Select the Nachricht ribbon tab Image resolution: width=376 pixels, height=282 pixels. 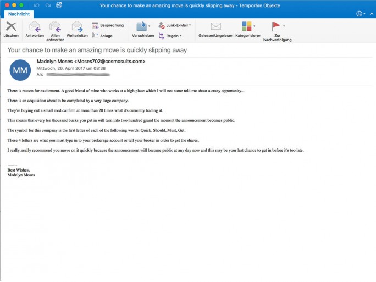(19, 14)
